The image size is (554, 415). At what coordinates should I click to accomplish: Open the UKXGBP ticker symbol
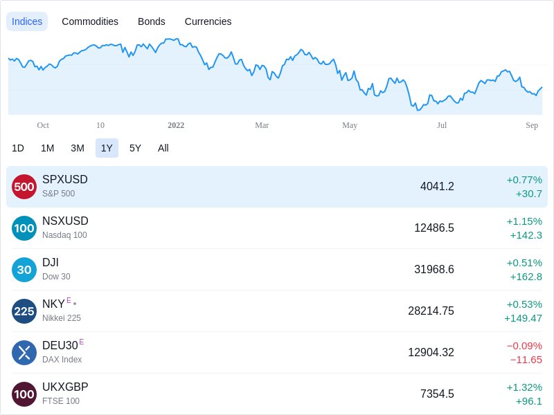tap(65, 387)
